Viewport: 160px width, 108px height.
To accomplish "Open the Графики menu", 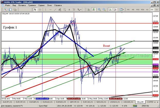I will [x=32, y=5].
